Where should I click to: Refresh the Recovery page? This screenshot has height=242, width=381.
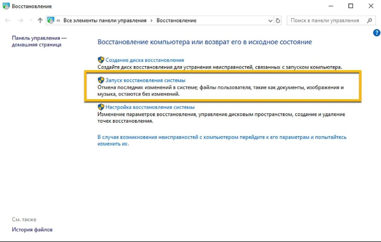point(278,21)
